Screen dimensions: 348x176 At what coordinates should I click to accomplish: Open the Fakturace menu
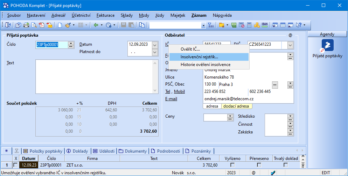pos(106,15)
